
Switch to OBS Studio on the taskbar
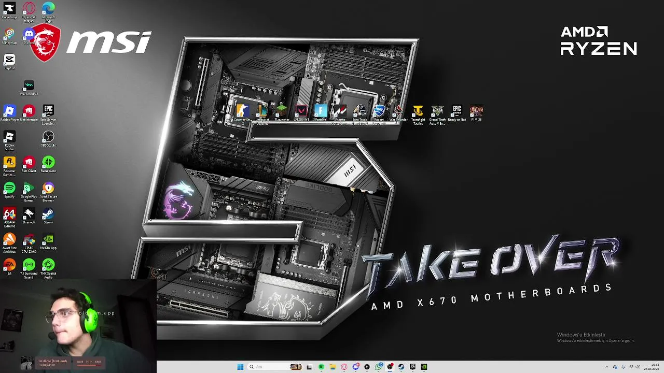(x=390, y=367)
